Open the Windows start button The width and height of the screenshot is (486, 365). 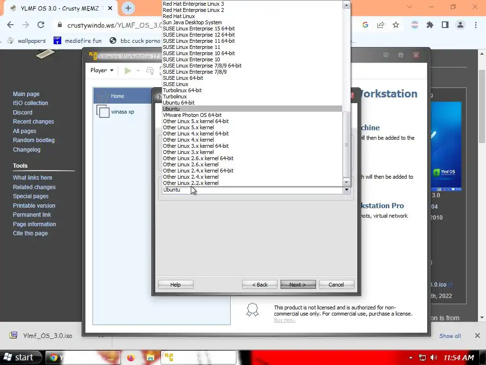pos(20,357)
